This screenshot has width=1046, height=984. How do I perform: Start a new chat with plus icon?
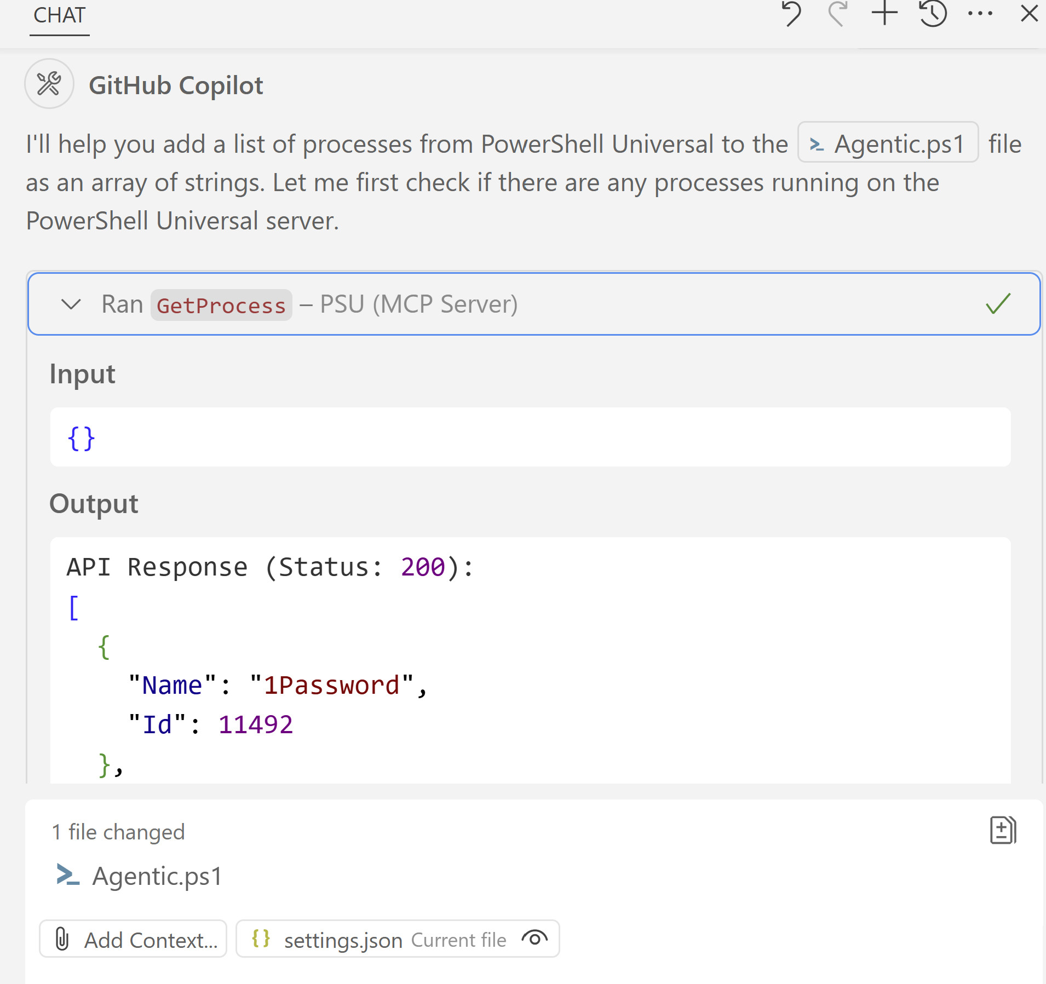click(884, 14)
